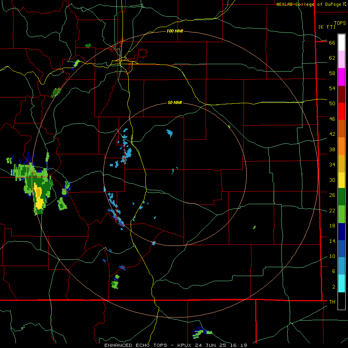
Task: Click the "62" legend label
Action: (332, 58)
